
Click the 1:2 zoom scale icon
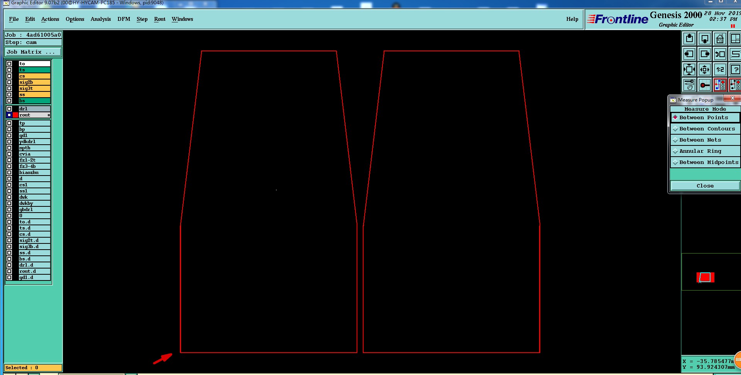click(x=720, y=69)
